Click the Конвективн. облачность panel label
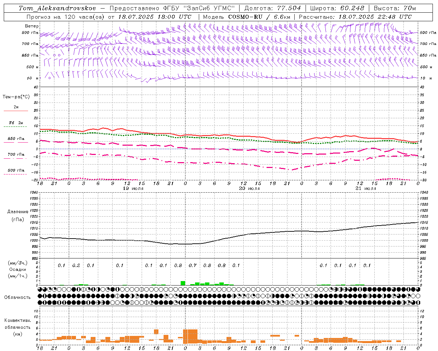The width and height of the screenshot is (438, 351). [x=17, y=324]
